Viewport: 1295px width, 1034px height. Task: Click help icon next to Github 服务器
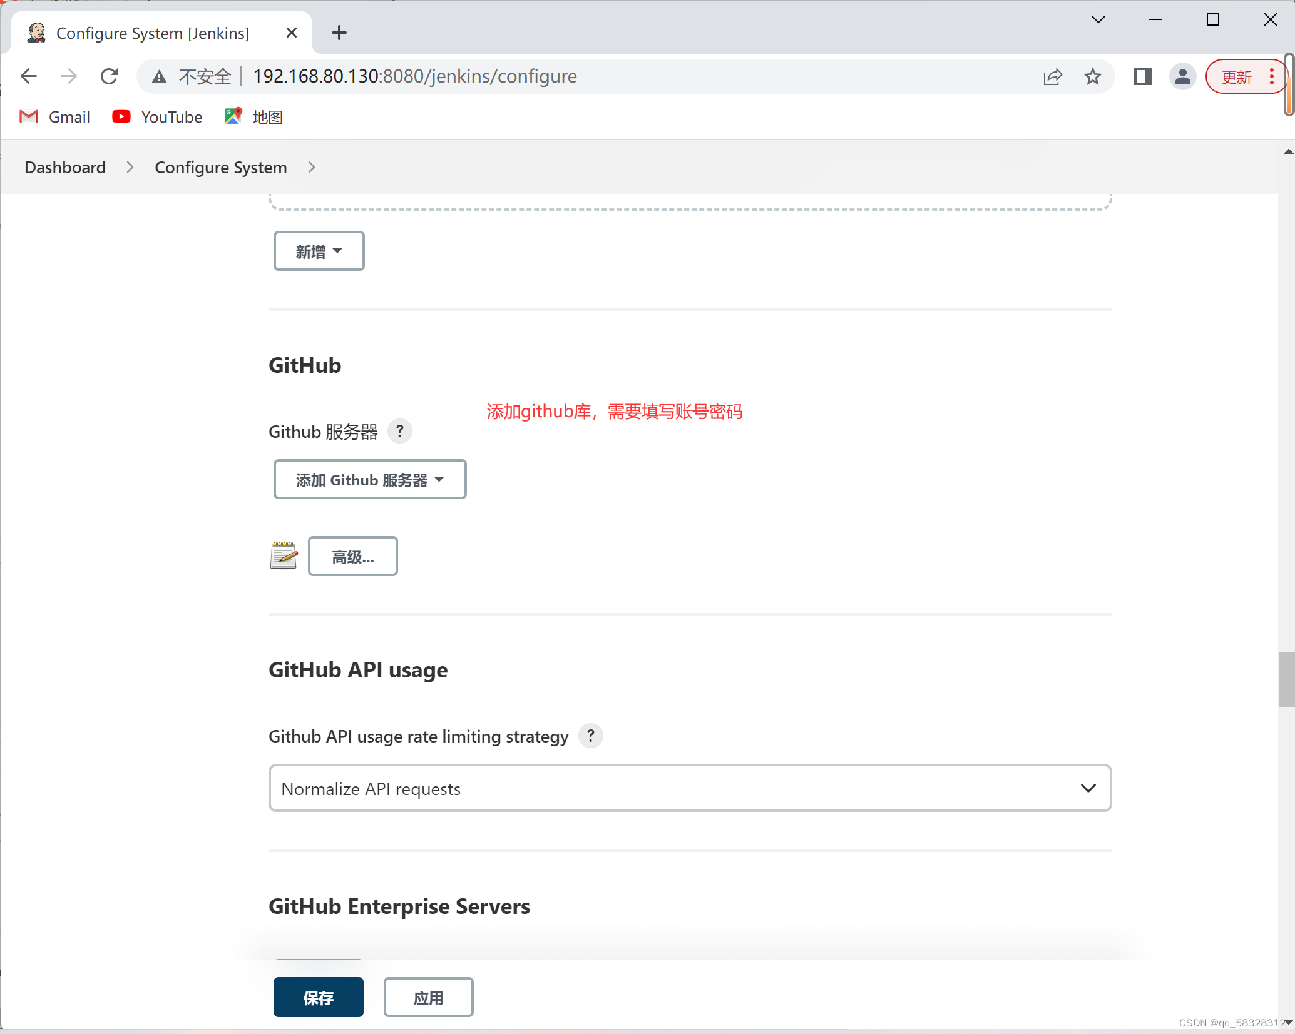(399, 431)
